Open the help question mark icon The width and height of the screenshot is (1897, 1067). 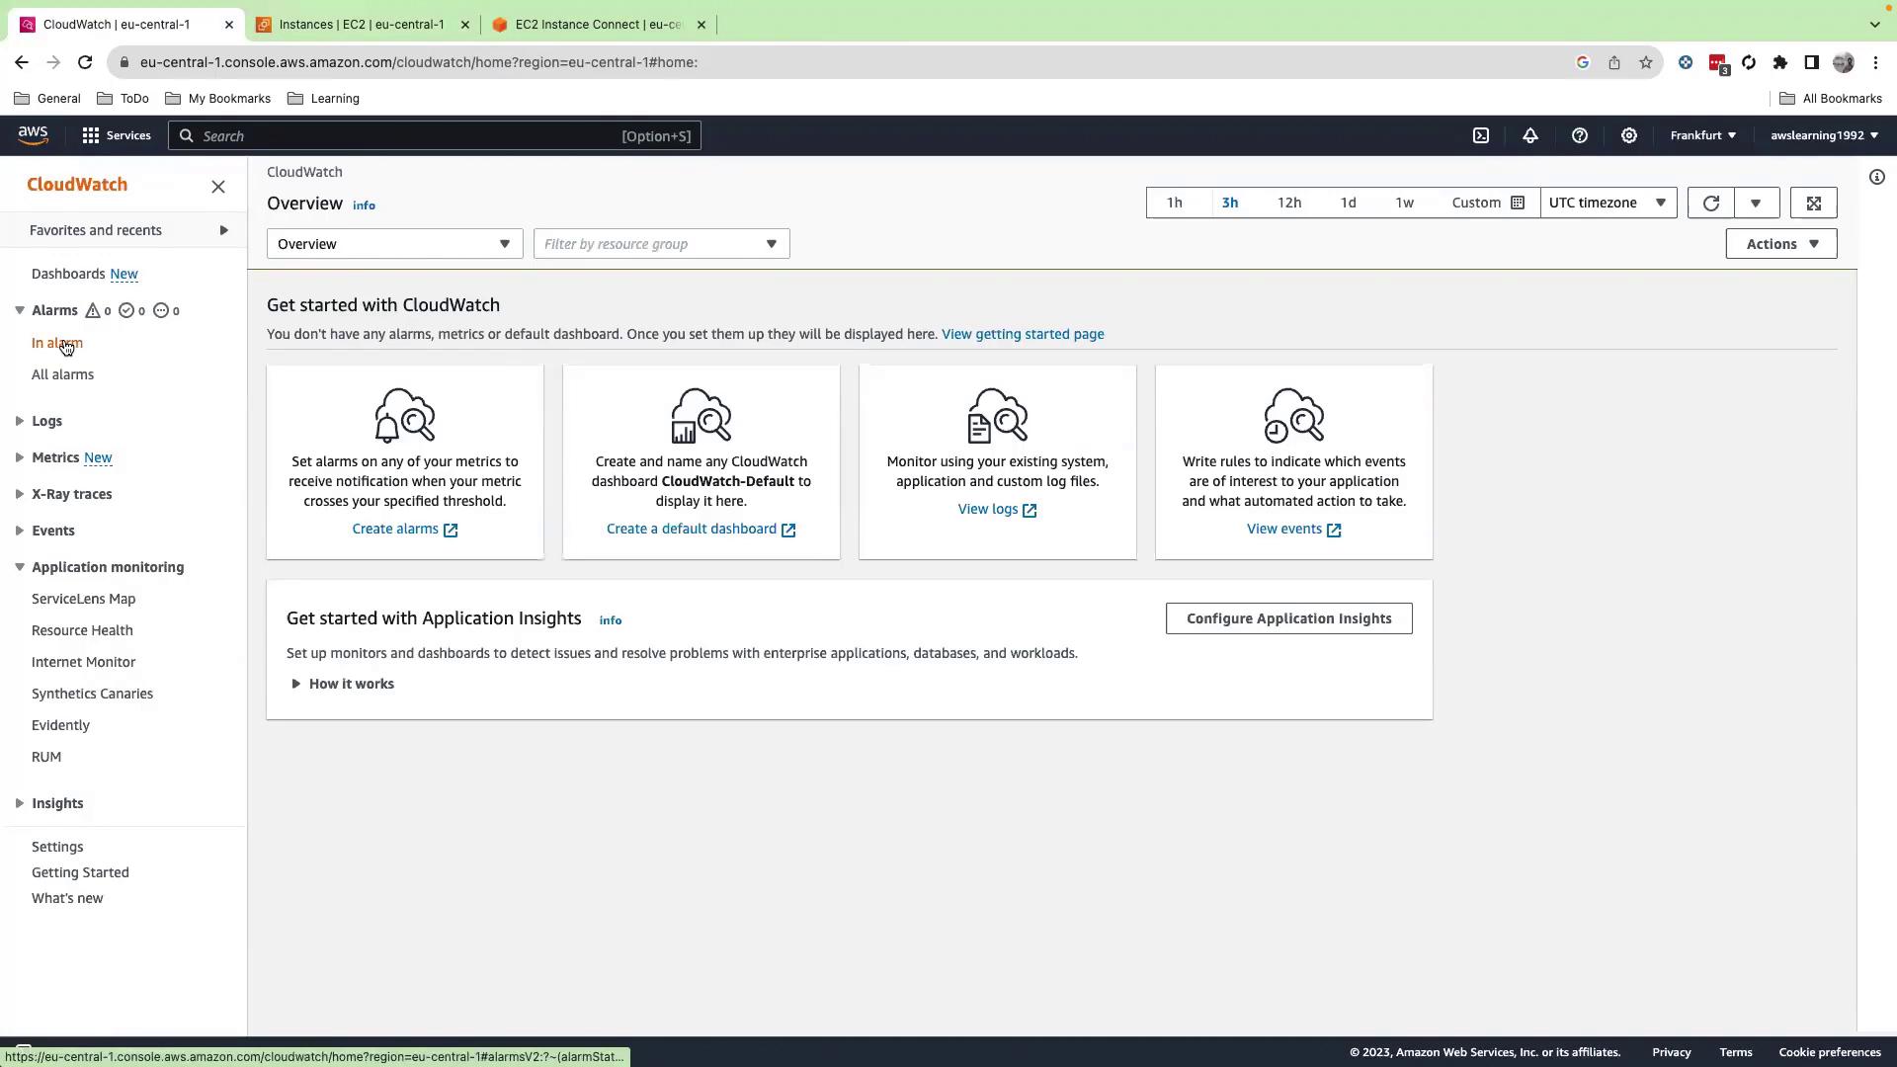[1579, 135]
